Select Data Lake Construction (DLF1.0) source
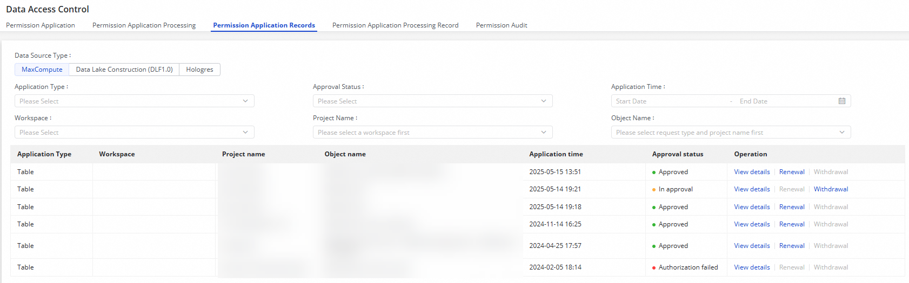 click(x=124, y=70)
